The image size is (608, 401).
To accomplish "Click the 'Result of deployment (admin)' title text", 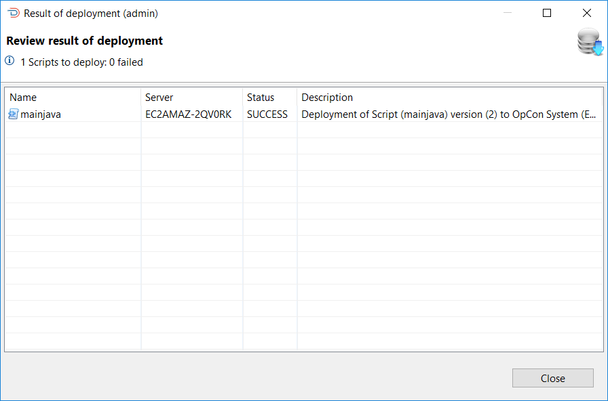I will pos(91,14).
